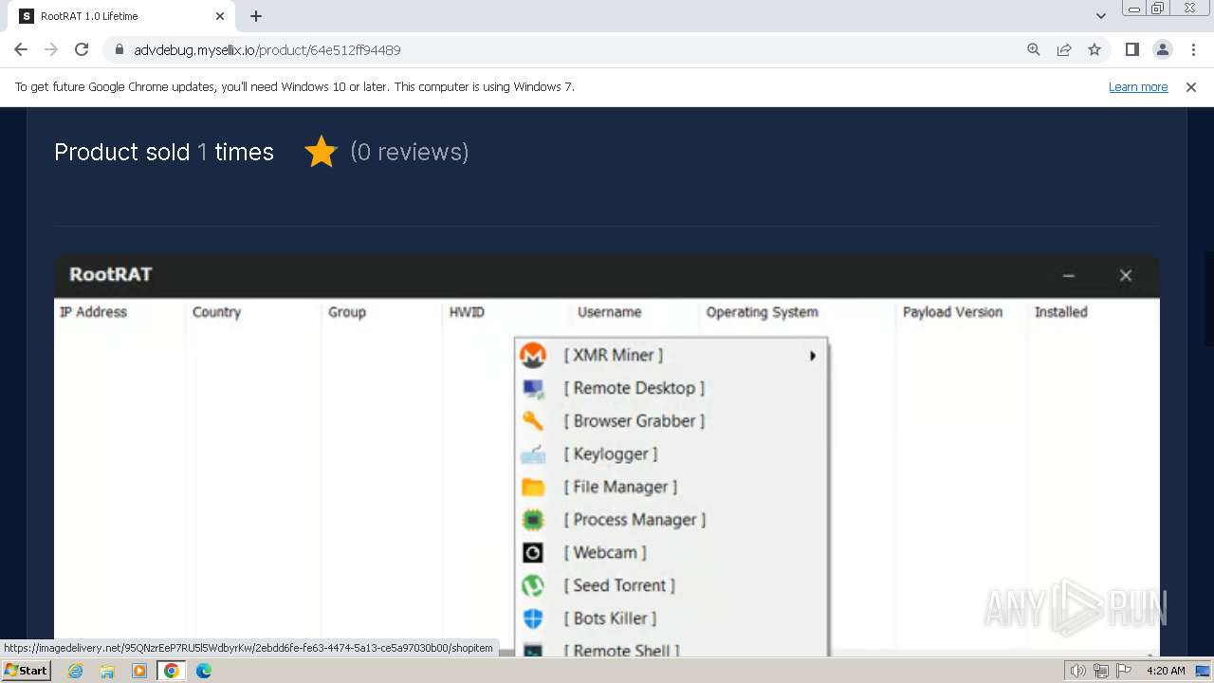The height and width of the screenshot is (683, 1214).
Task: Open the Action Center flag icon
Action: click(x=1124, y=671)
